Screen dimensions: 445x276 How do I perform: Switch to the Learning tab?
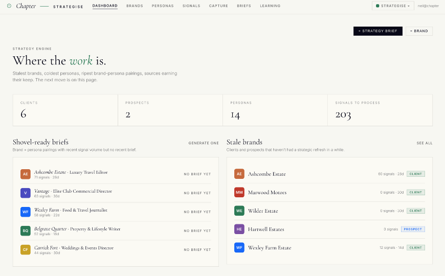[270, 6]
